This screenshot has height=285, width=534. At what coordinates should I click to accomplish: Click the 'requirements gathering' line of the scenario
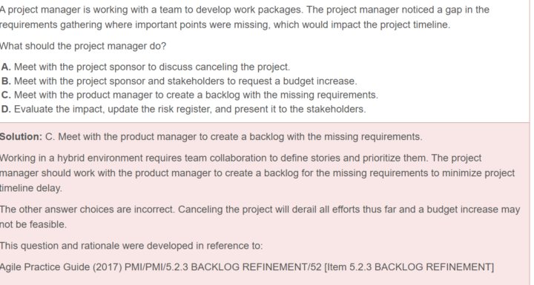pyautogui.click(x=225, y=24)
